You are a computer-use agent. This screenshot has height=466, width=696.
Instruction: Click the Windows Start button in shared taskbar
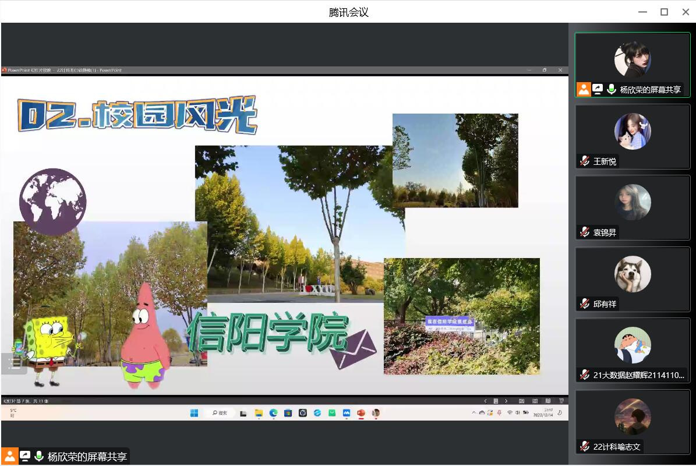pyautogui.click(x=194, y=413)
